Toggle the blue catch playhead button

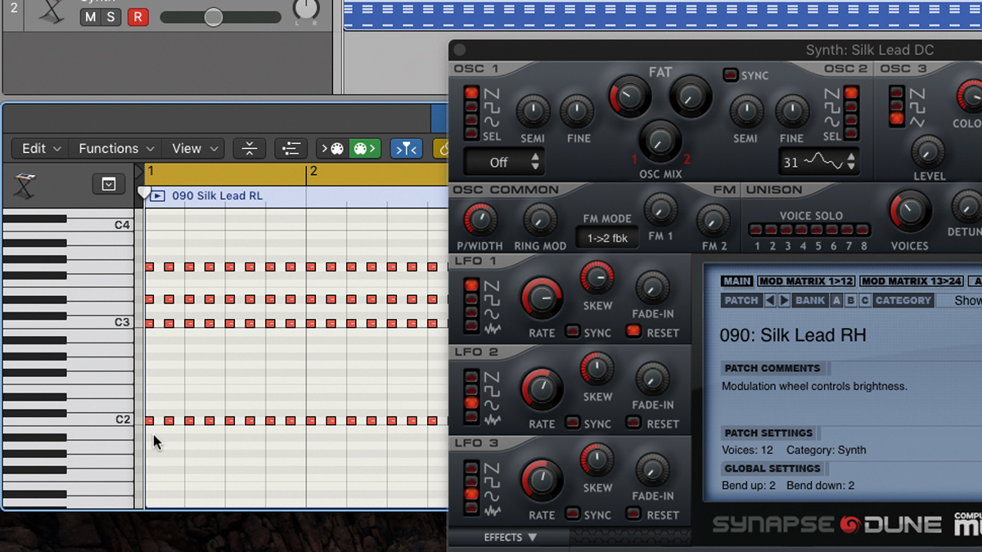(x=406, y=149)
